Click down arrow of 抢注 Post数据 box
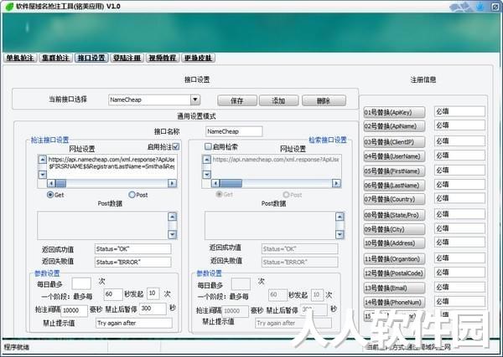Screen dimensions: 503x357 172,235
